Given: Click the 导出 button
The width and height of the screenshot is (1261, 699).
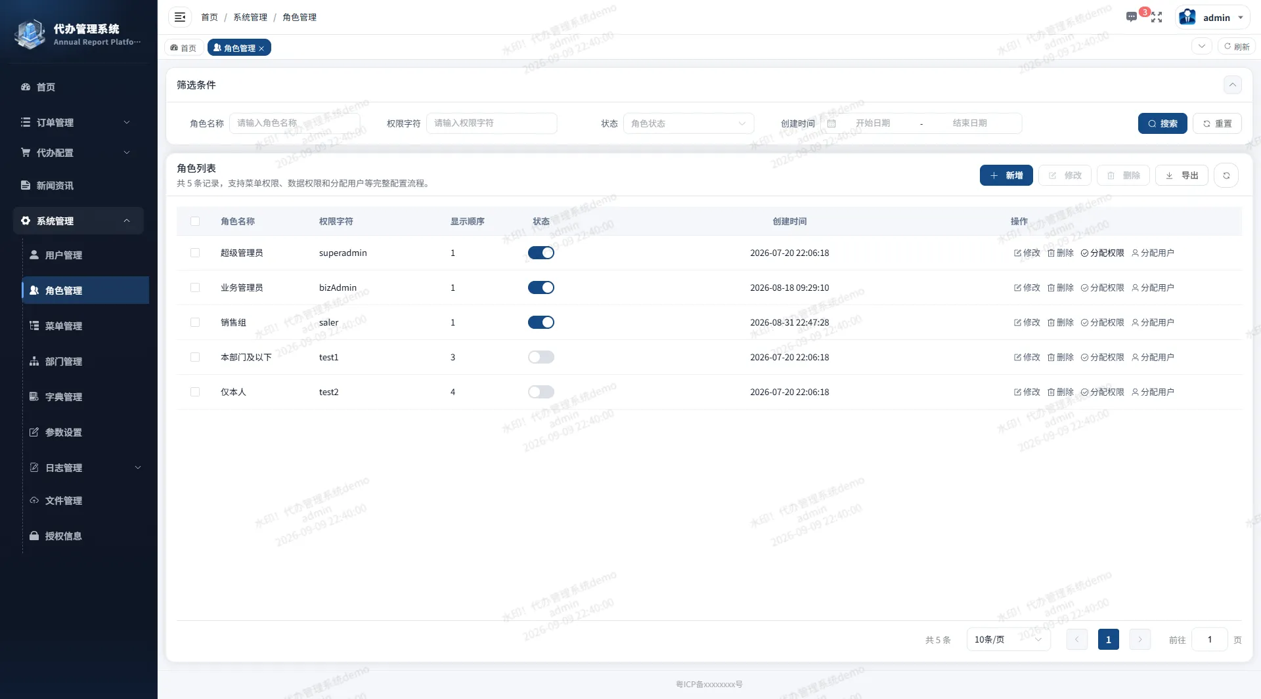Looking at the screenshot, I should click(1182, 176).
